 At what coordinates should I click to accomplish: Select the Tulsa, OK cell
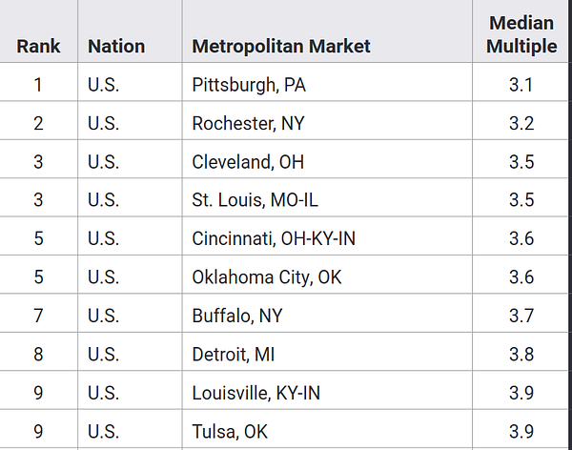(x=230, y=431)
